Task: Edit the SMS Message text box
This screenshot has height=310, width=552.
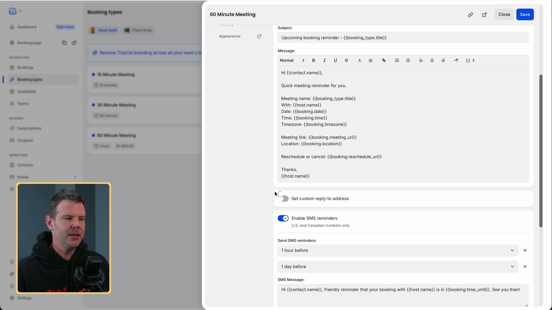Action: [x=403, y=296]
